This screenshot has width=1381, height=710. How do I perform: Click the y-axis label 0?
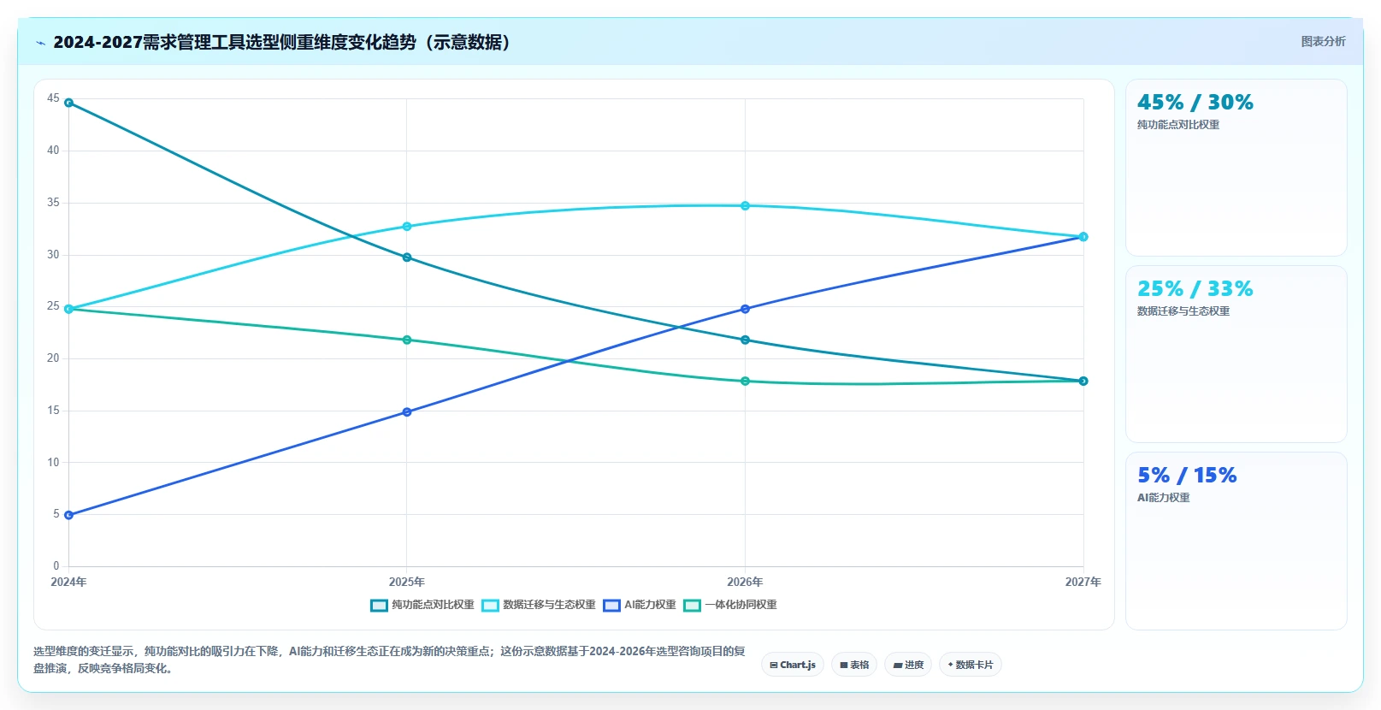(56, 566)
